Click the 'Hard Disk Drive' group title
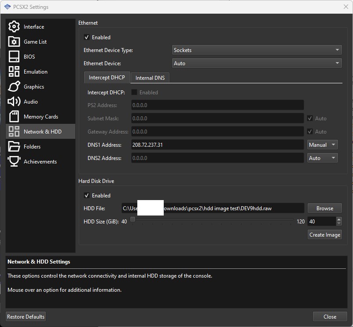This screenshot has height=327, width=353. click(x=96, y=181)
